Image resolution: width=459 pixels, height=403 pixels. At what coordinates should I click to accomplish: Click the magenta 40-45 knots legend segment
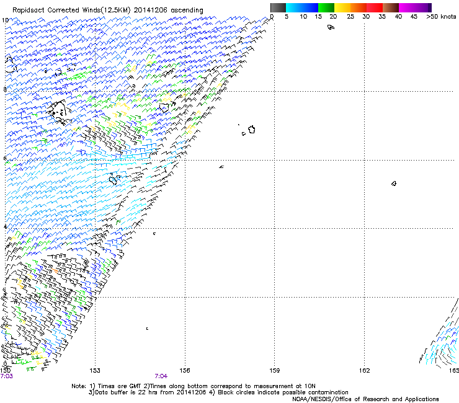pyautogui.click(x=407, y=7)
